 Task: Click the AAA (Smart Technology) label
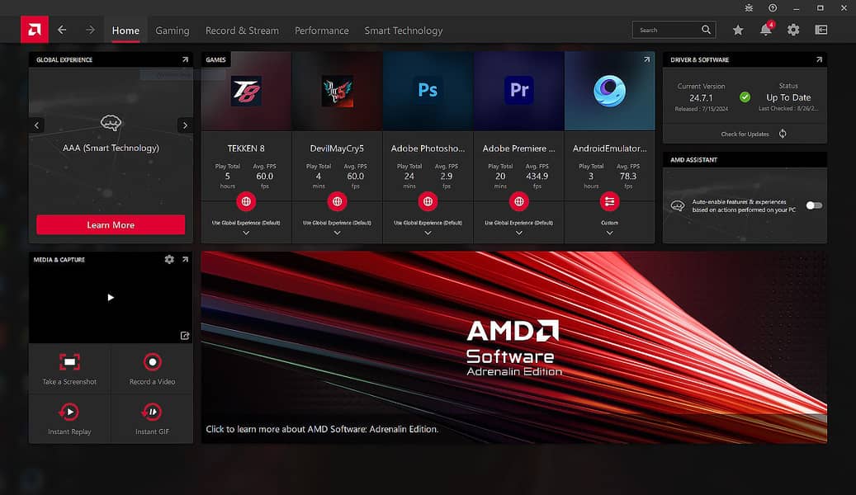(111, 148)
